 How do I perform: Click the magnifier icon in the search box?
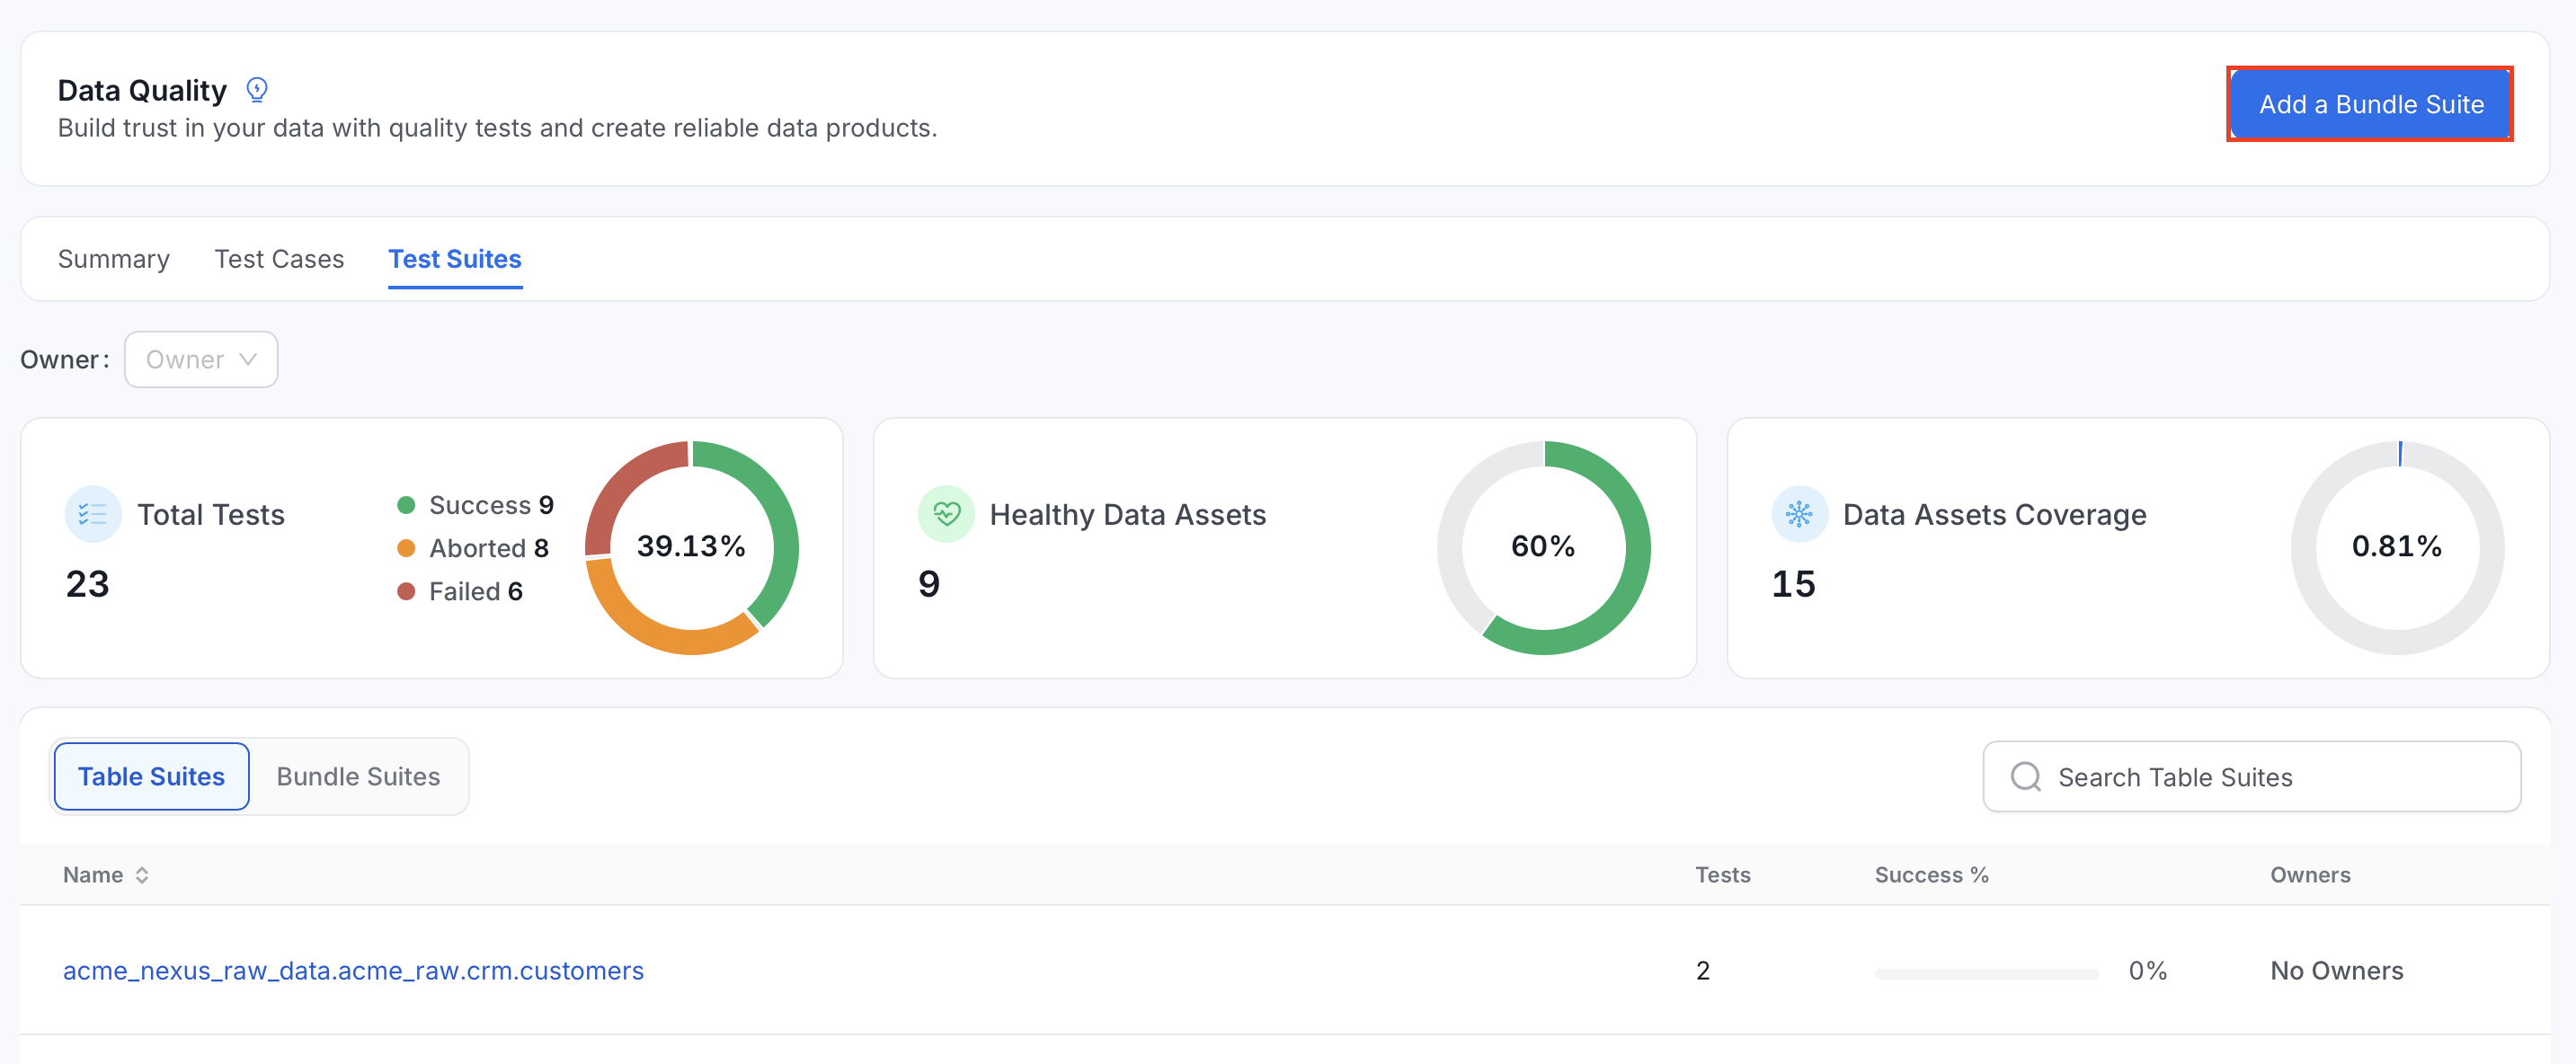point(2026,777)
